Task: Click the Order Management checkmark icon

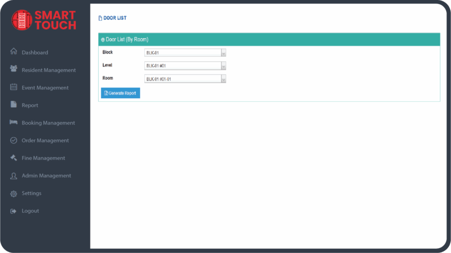Action: pyautogui.click(x=14, y=140)
